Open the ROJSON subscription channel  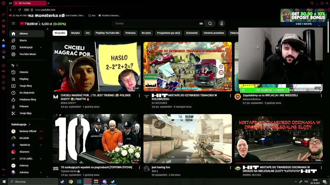pyautogui.click(x=27, y=138)
